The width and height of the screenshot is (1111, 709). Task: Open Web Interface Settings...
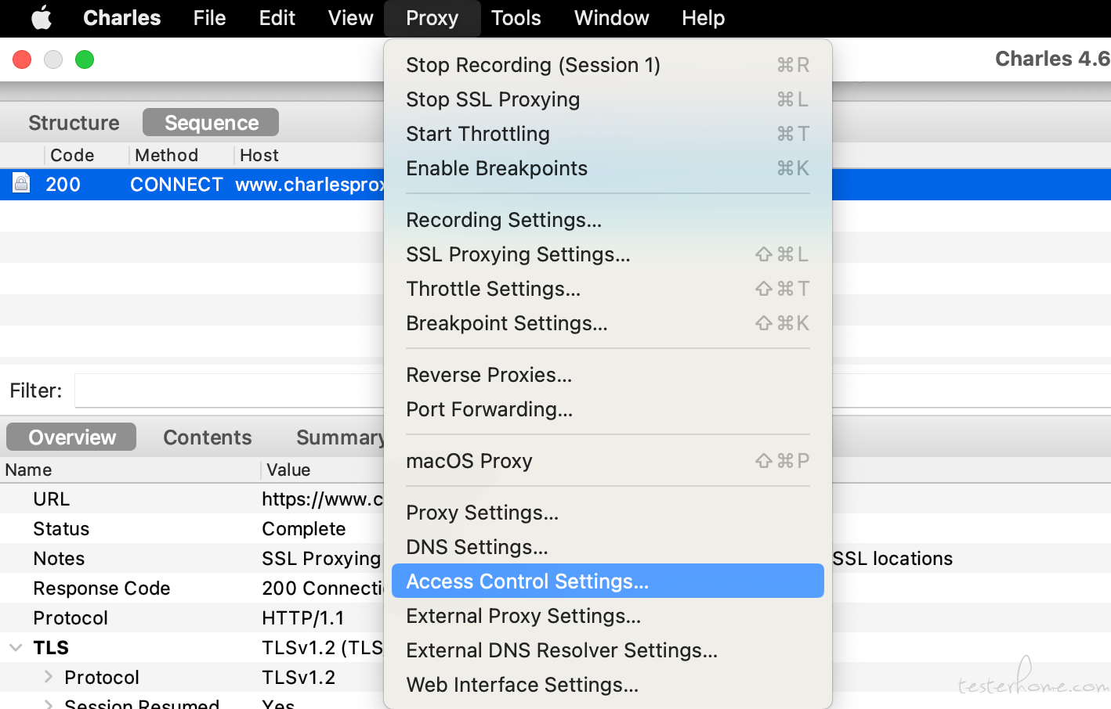(x=607, y=685)
